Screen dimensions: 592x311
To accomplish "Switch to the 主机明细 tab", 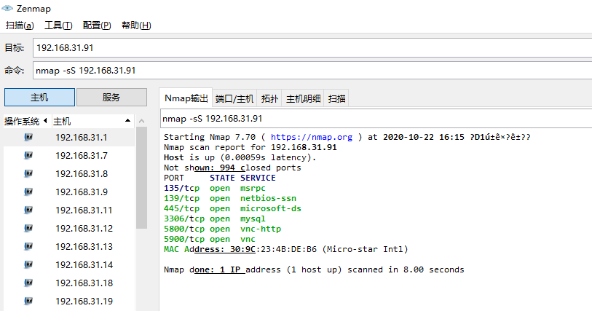I will click(x=303, y=98).
